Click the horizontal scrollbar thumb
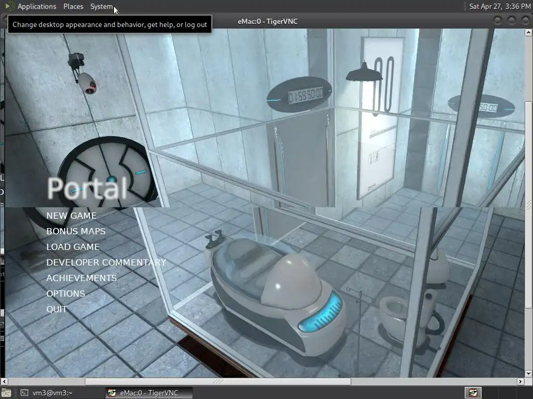 218,381
